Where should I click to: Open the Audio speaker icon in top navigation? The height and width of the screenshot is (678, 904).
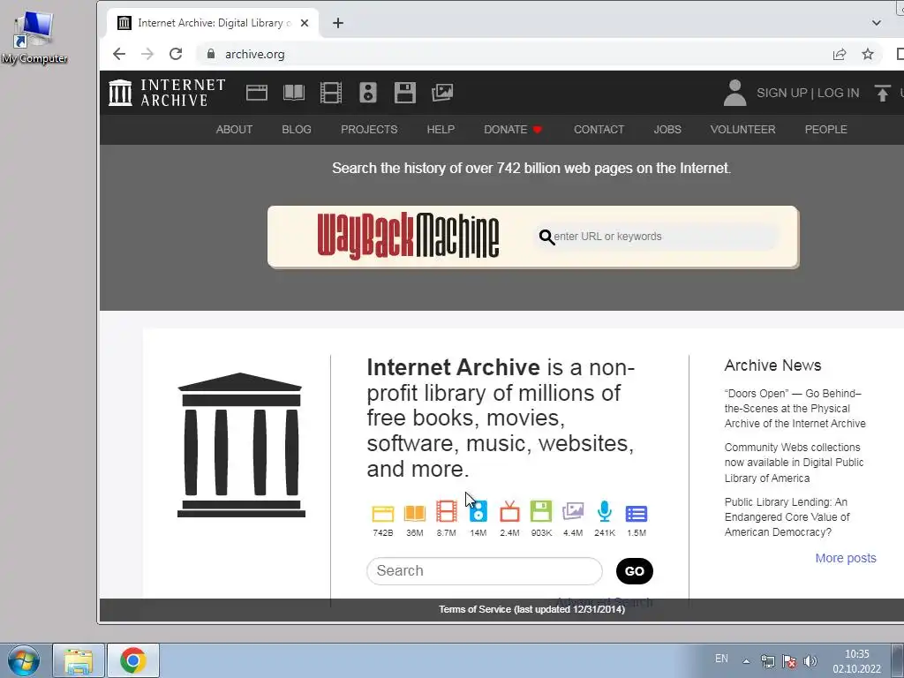click(368, 93)
